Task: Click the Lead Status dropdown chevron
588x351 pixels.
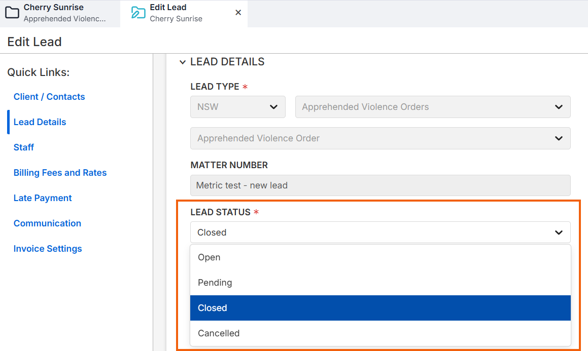Action: pos(559,232)
